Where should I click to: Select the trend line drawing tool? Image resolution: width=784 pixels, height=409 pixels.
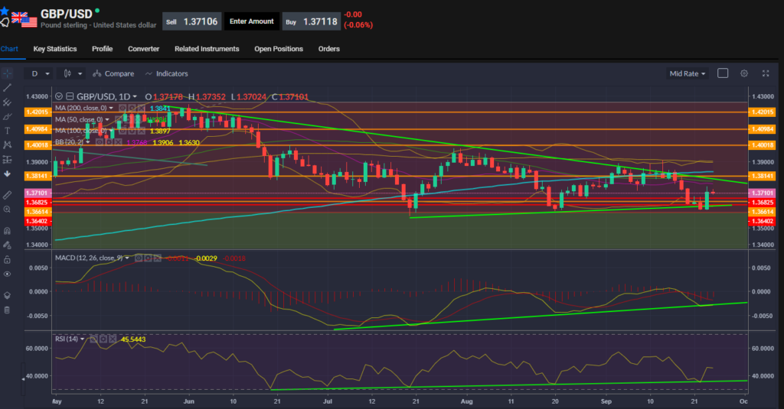(7, 88)
